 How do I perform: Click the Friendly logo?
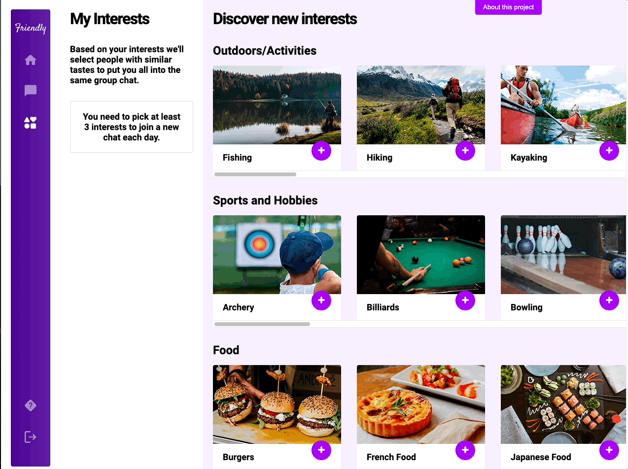pyautogui.click(x=31, y=28)
